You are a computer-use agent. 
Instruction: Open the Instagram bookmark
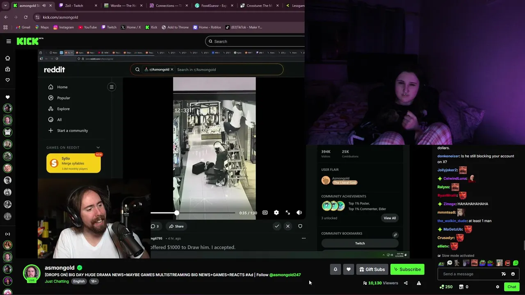[63, 27]
